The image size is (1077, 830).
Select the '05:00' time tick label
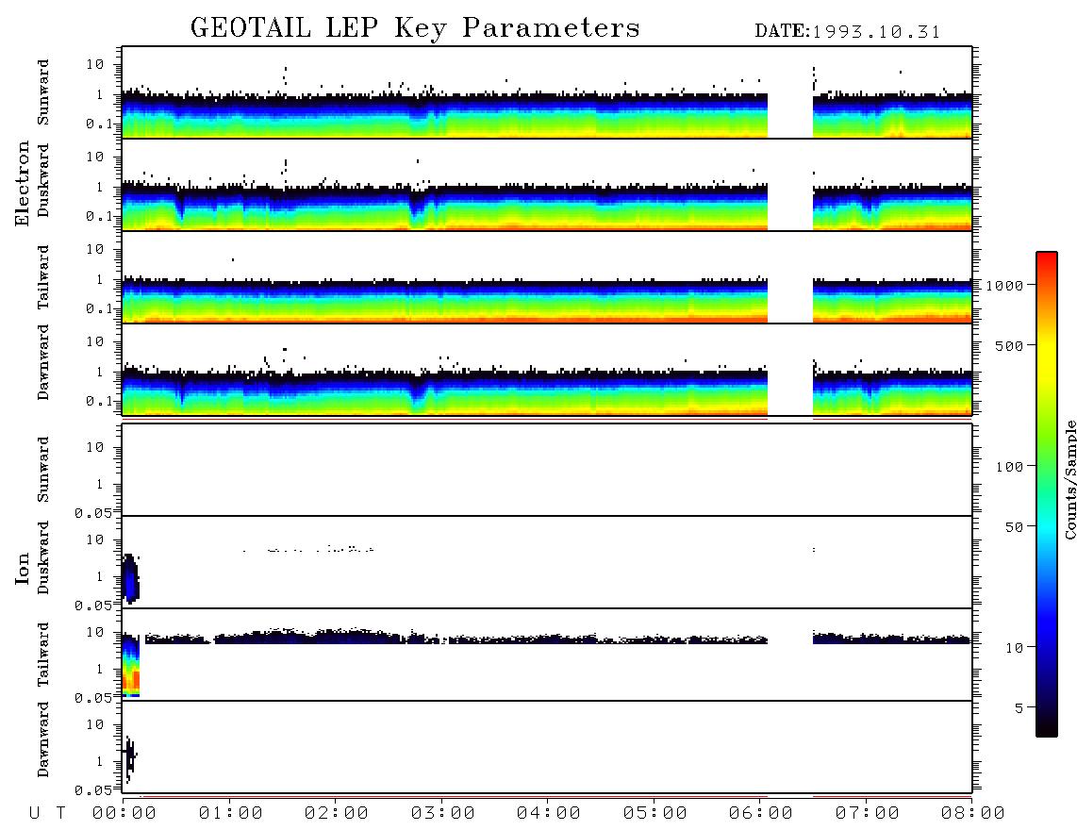point(655,813)
